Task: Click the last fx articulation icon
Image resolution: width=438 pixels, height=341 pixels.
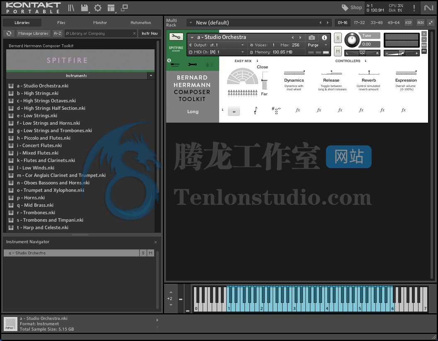Action: (403, 110)
